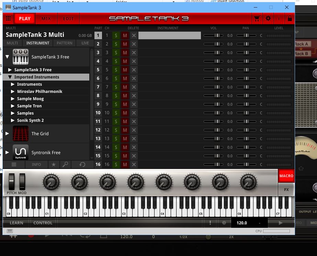Click the 120.0 tempo field
Viewport: 317px width, 256px height.
point(242,223)
